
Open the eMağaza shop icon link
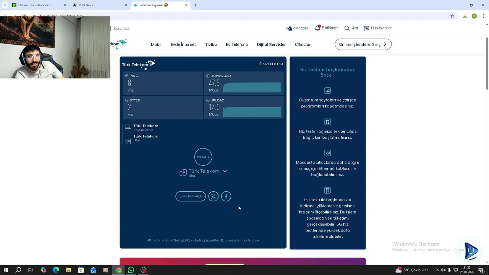297,28
